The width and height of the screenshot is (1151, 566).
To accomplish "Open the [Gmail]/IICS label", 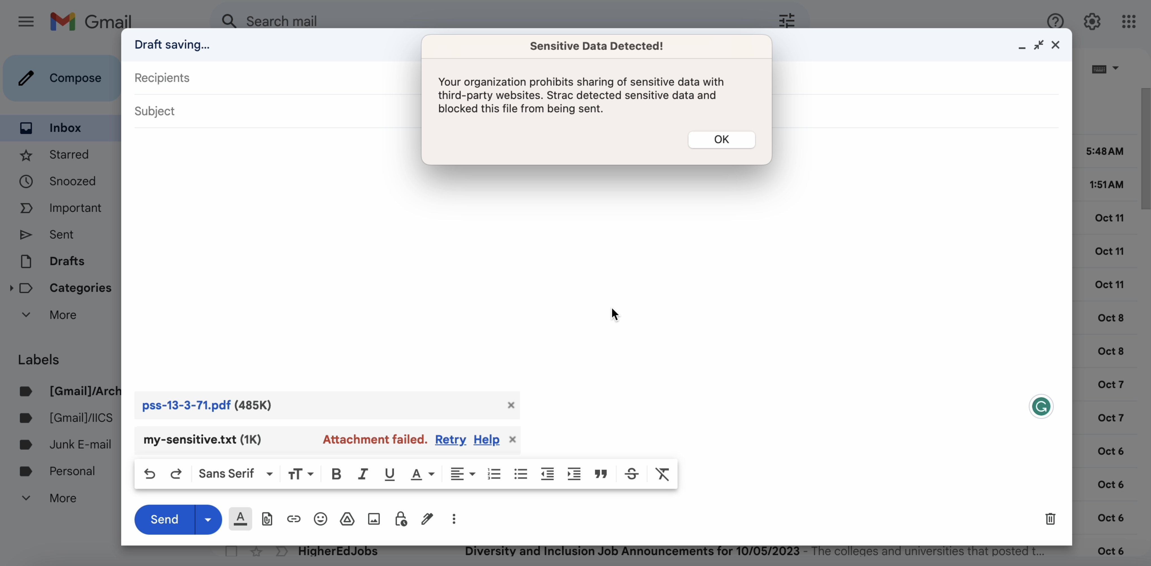I will click(x=80, y=418).
